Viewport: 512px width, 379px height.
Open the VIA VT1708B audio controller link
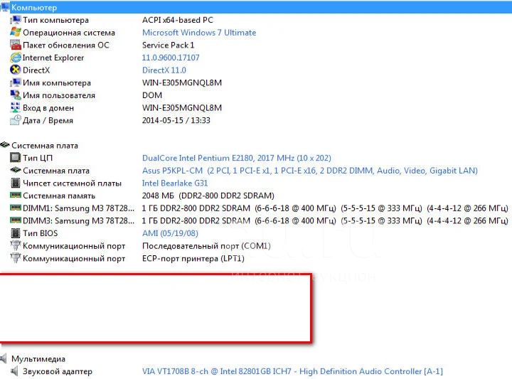[292, 371]
